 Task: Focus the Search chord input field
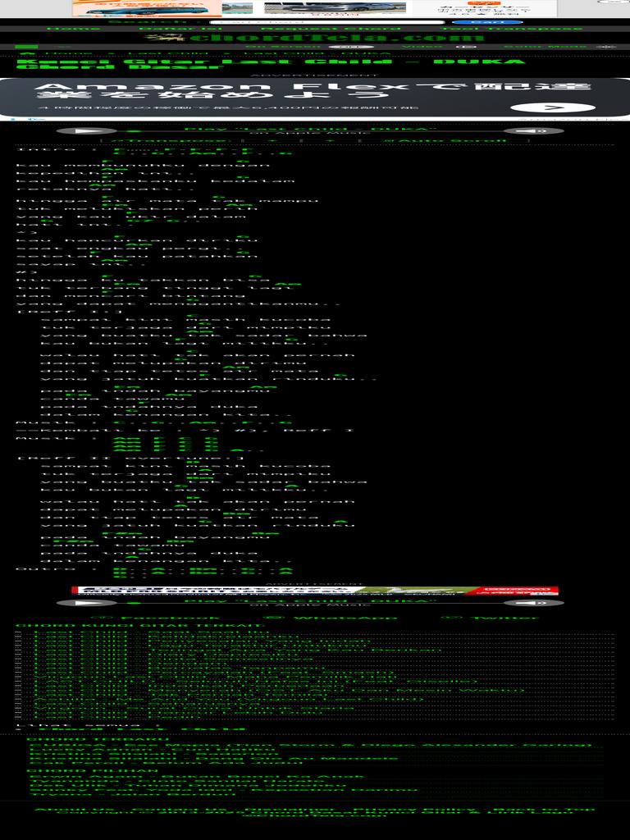(x=326, y=22)
